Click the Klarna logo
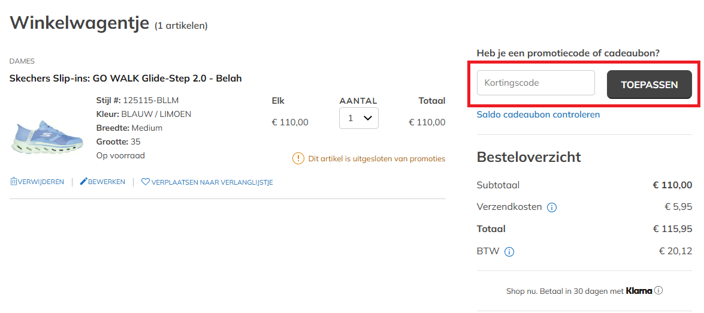The width and height of the screenshot is (704, 313). (639, 291)
